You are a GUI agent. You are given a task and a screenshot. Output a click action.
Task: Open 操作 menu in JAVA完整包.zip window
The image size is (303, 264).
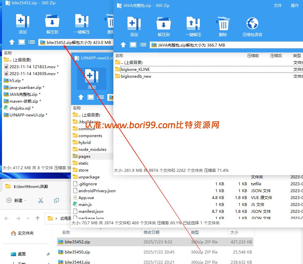pyautogui.click(x=295, y=6)
